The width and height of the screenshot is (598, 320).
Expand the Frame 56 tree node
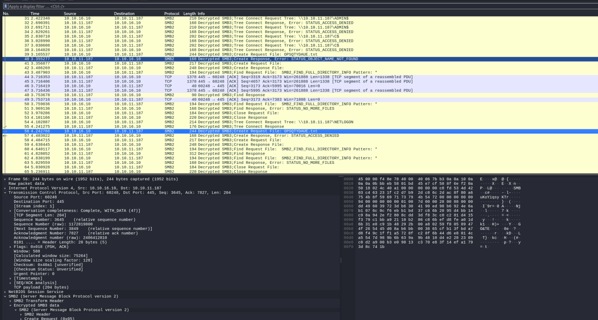[x=5, y=179]
